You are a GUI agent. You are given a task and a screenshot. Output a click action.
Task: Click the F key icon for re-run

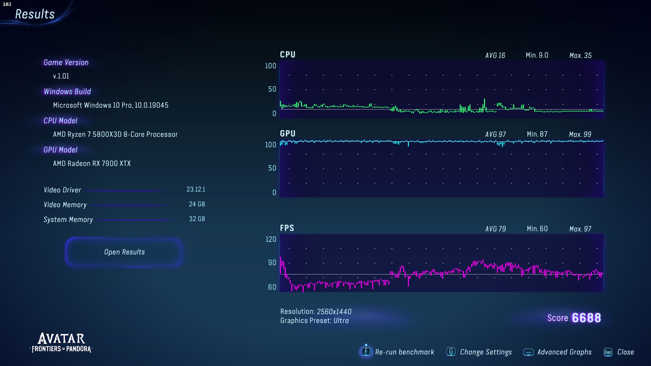pyautogui.click(x=366, y=352)
